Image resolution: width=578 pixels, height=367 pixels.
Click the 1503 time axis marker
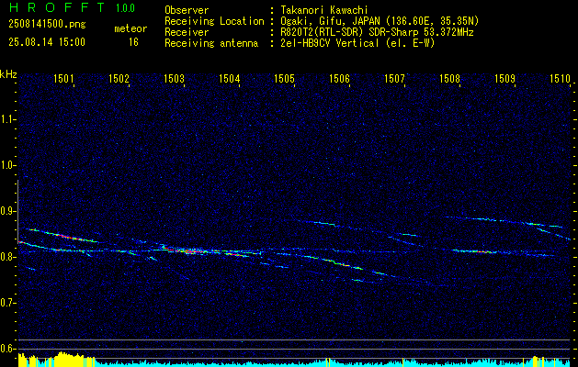[x=174, y=78]
